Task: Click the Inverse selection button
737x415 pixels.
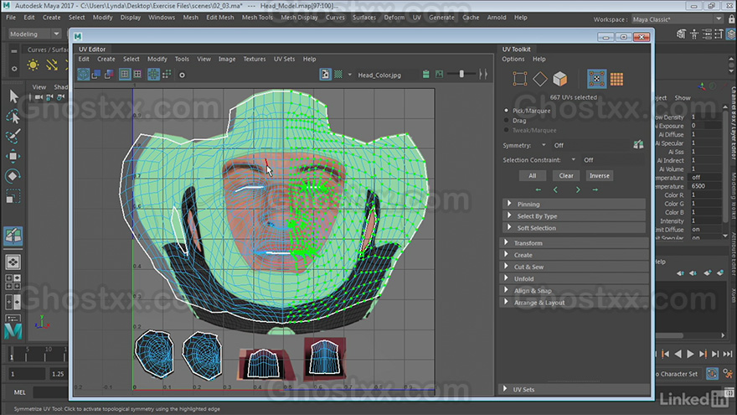Action: tap(600, 175)
